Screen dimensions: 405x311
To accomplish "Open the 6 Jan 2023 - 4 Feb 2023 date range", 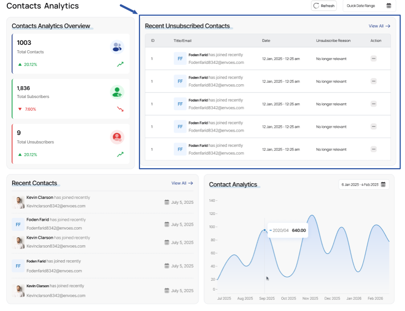I will pos(363,185).
